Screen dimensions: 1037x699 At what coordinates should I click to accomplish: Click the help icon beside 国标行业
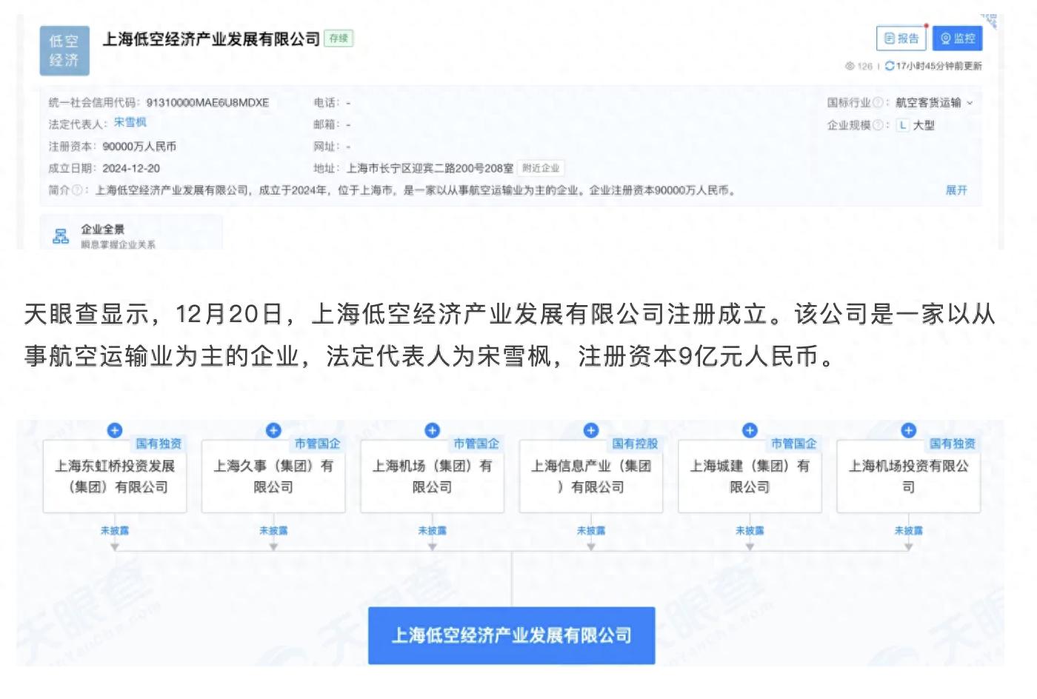878,103
